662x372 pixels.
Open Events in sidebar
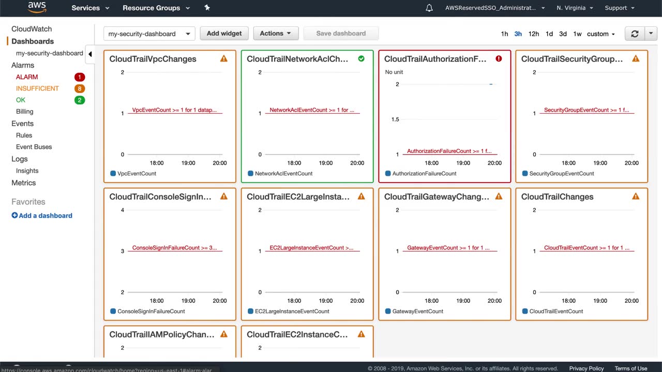(22, 123)
